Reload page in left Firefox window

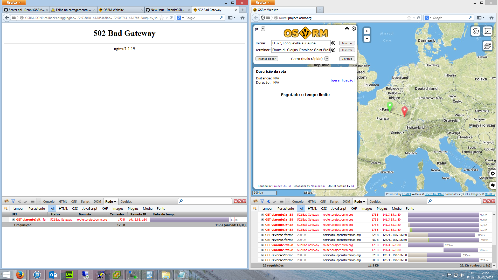171,18
